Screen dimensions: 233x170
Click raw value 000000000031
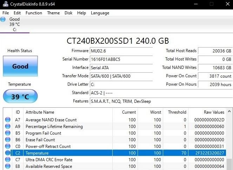coord(209,146)
